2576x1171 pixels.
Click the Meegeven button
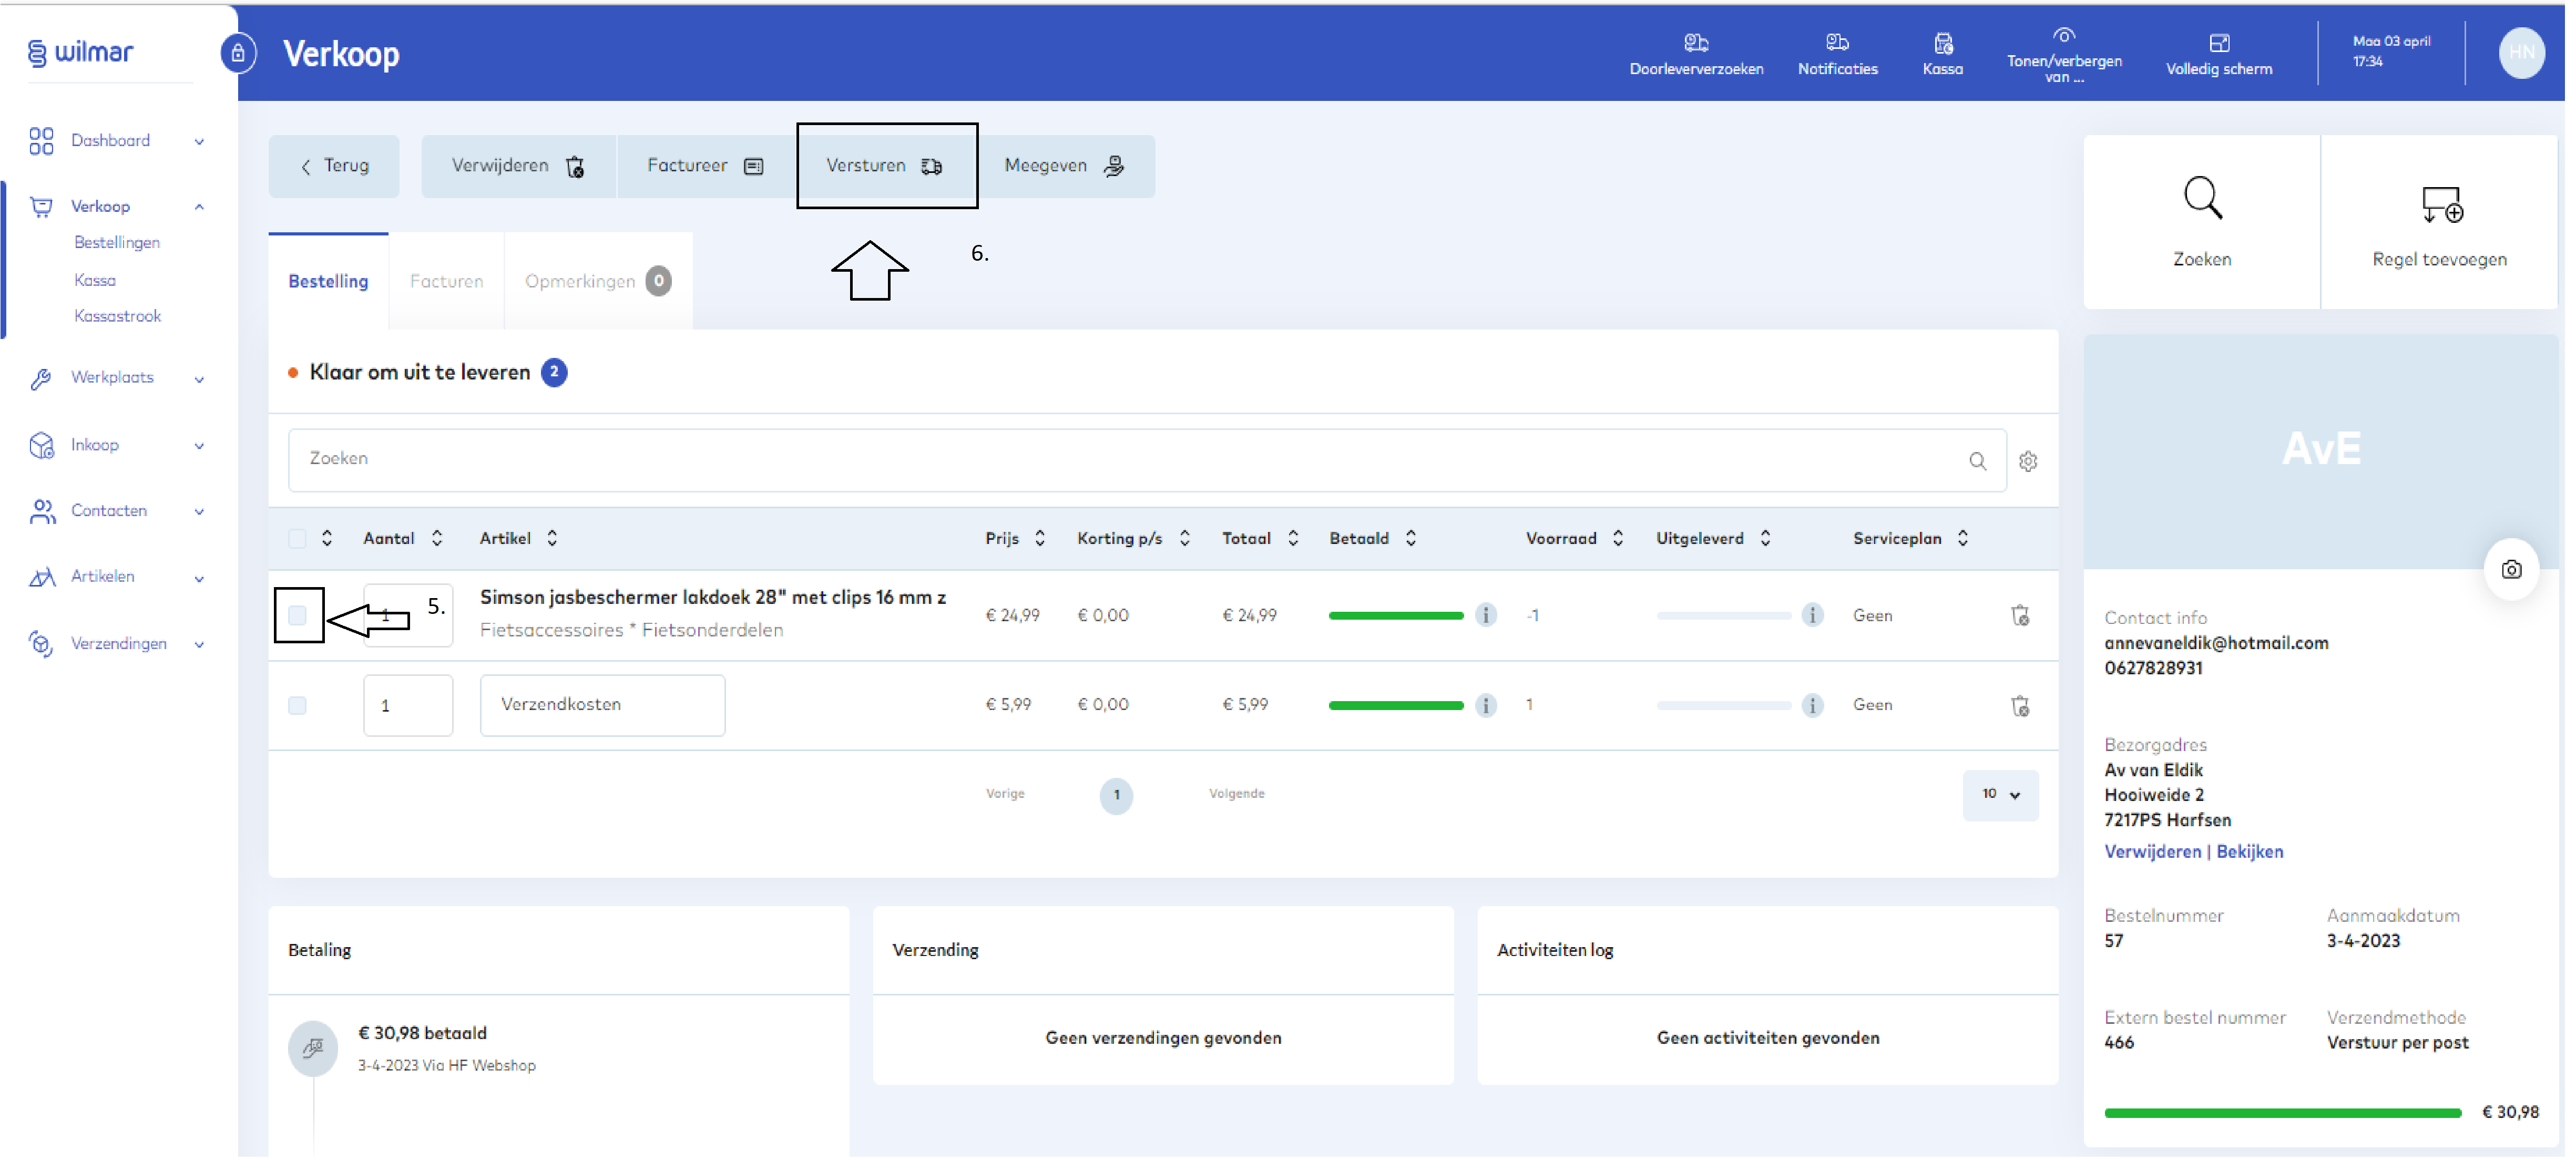point(1070,166)
